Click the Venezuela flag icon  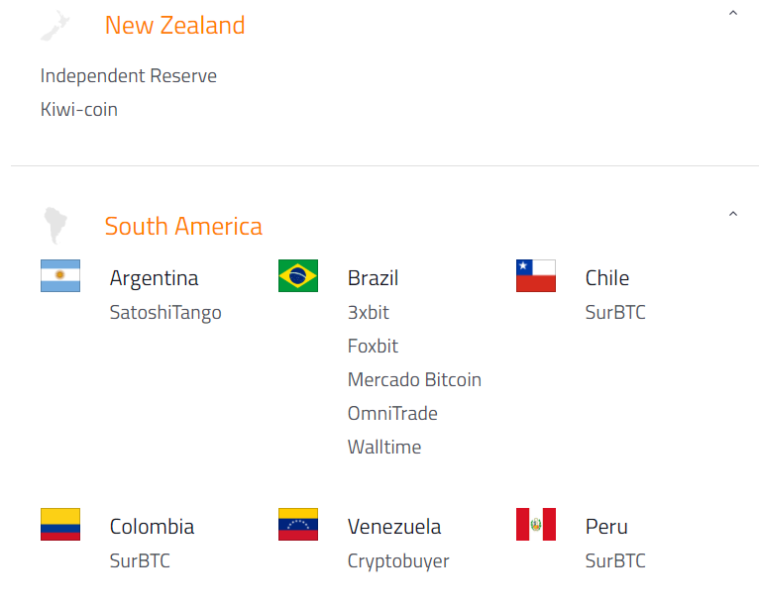298,525
